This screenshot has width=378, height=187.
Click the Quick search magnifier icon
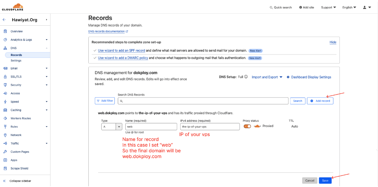(x=271, y=7)
